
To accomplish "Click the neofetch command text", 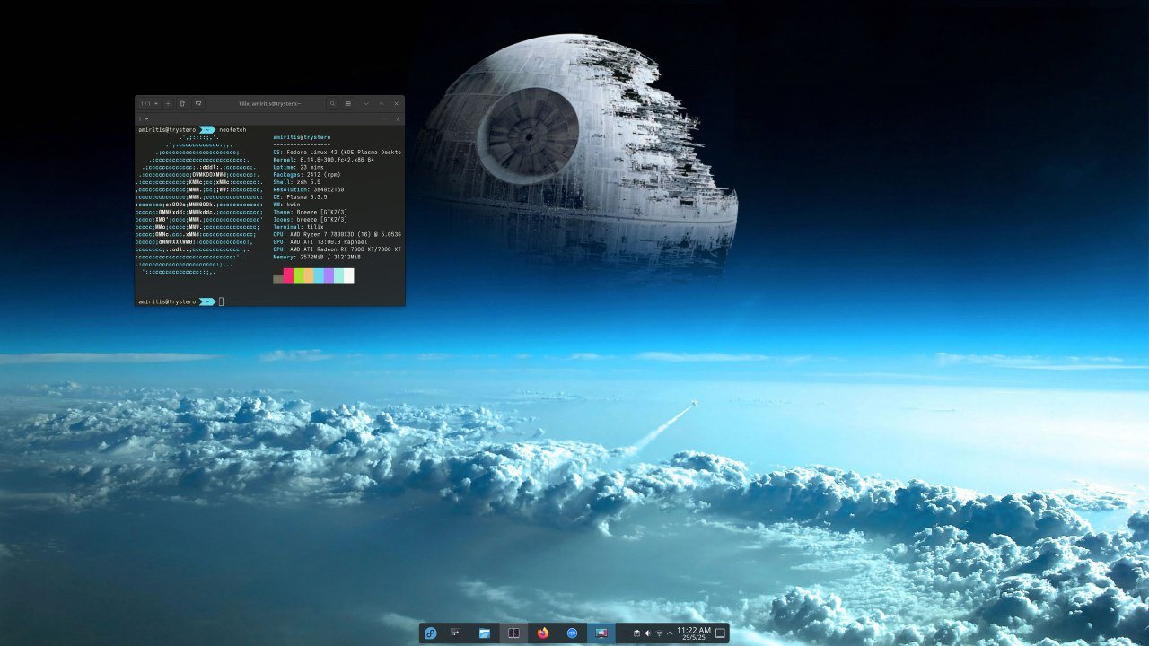I will (x=232, y=130).
